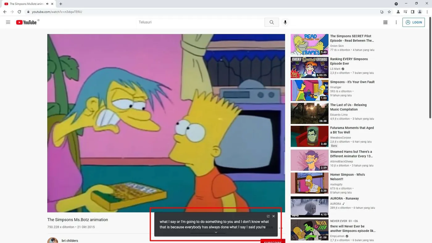Open Homer Simpson Who's Nelson thumbnail

tap(309, 183)
